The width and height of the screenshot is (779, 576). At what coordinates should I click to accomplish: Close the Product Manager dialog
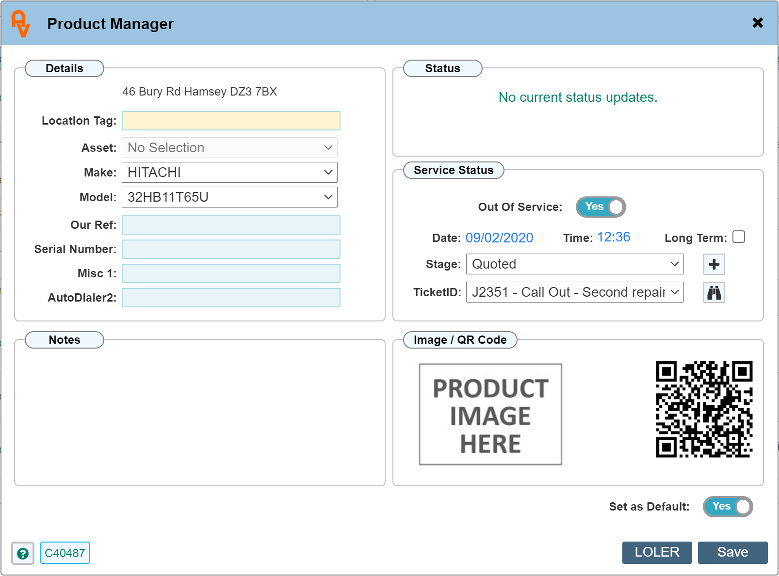pyautogui.click(x=758, y=23)
